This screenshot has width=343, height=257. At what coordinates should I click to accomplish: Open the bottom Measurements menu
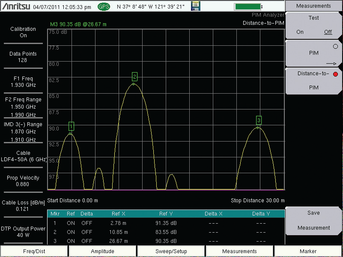click(240, 251)
